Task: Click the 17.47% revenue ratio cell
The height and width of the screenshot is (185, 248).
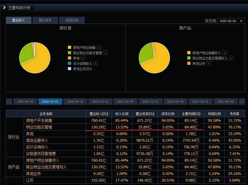Action: click(122, 180)
